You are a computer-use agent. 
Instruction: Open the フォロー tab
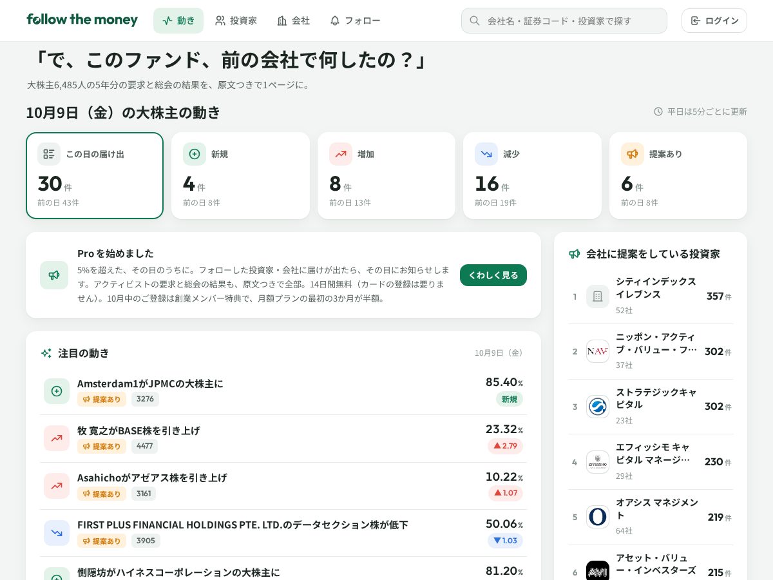point(355,21)
